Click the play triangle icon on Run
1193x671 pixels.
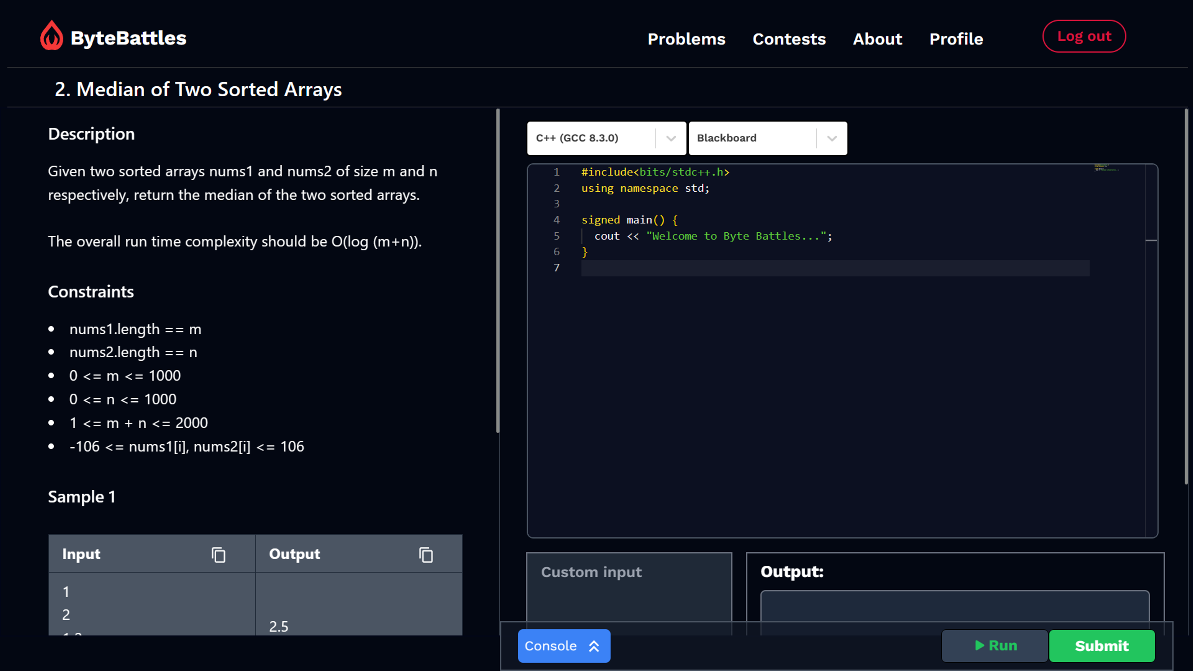pos(980,646)
